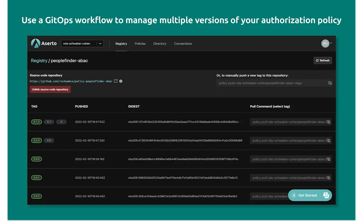Switch to the Policies tab
The width and height of the screenshot is (363, 221).
click(140, 43)
